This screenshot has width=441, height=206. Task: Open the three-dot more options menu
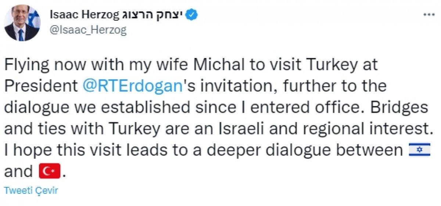[x=429, y=15]
